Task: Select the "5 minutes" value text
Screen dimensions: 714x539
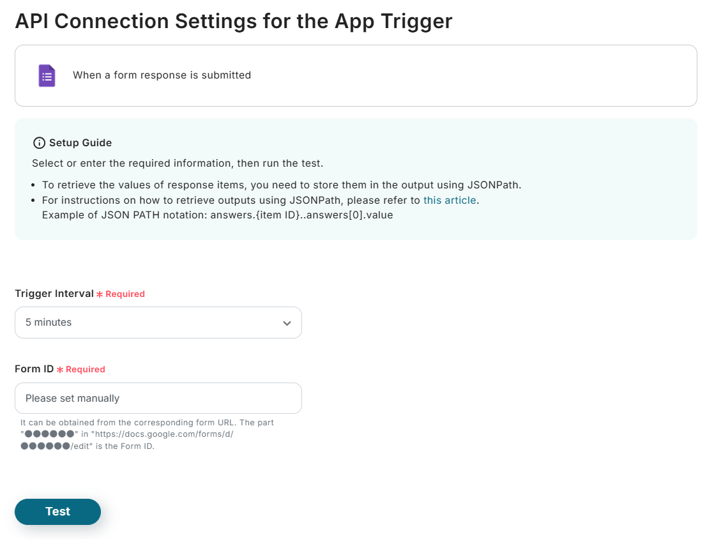Action: (x=49, y=323)
